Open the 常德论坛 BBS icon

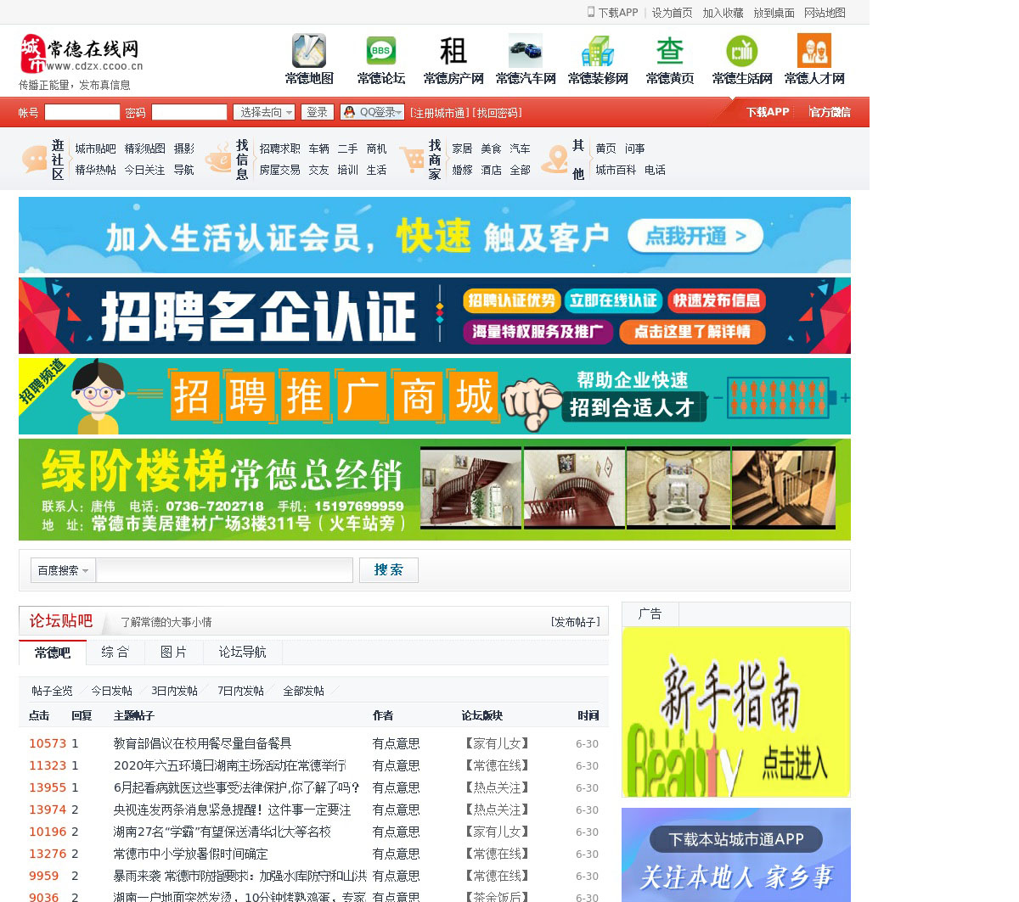click(x=381, y=51)
